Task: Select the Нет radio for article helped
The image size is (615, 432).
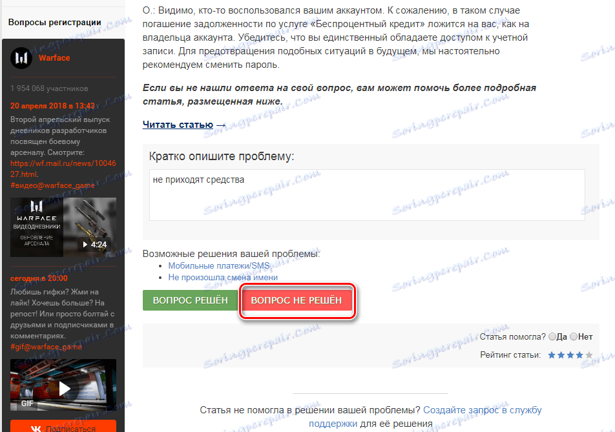Action: click(574, 336)
